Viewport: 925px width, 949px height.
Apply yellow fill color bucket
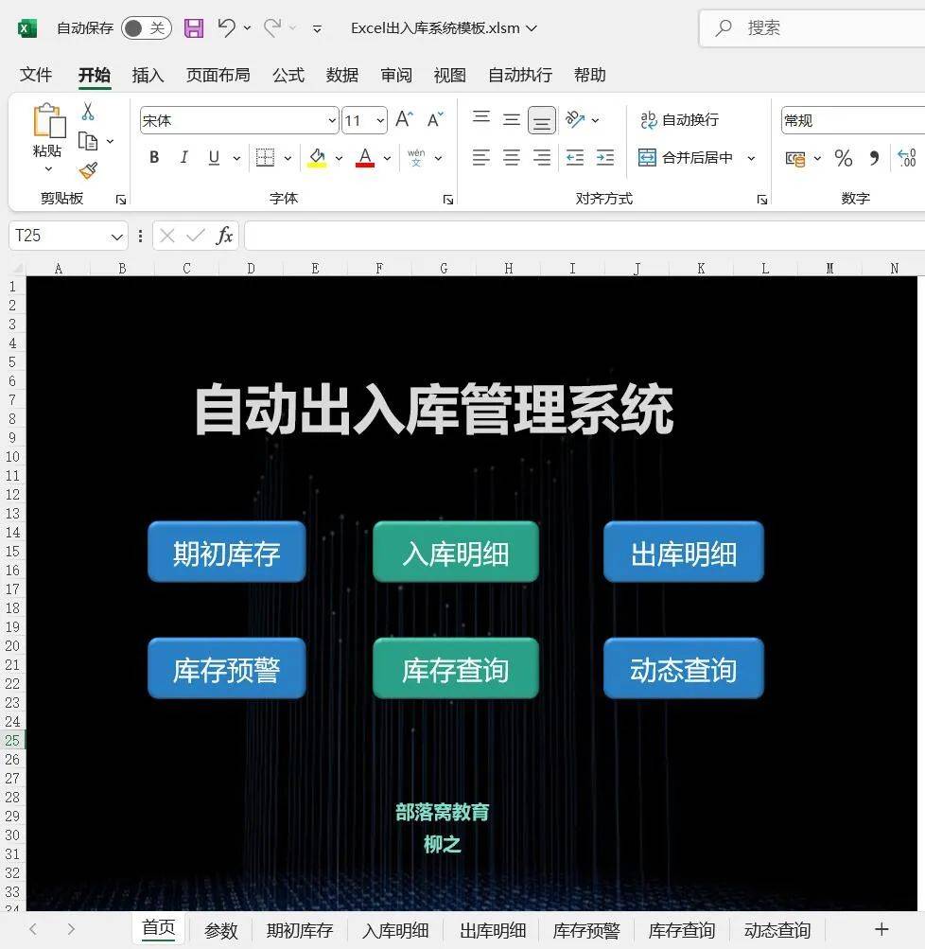(317, 158)
